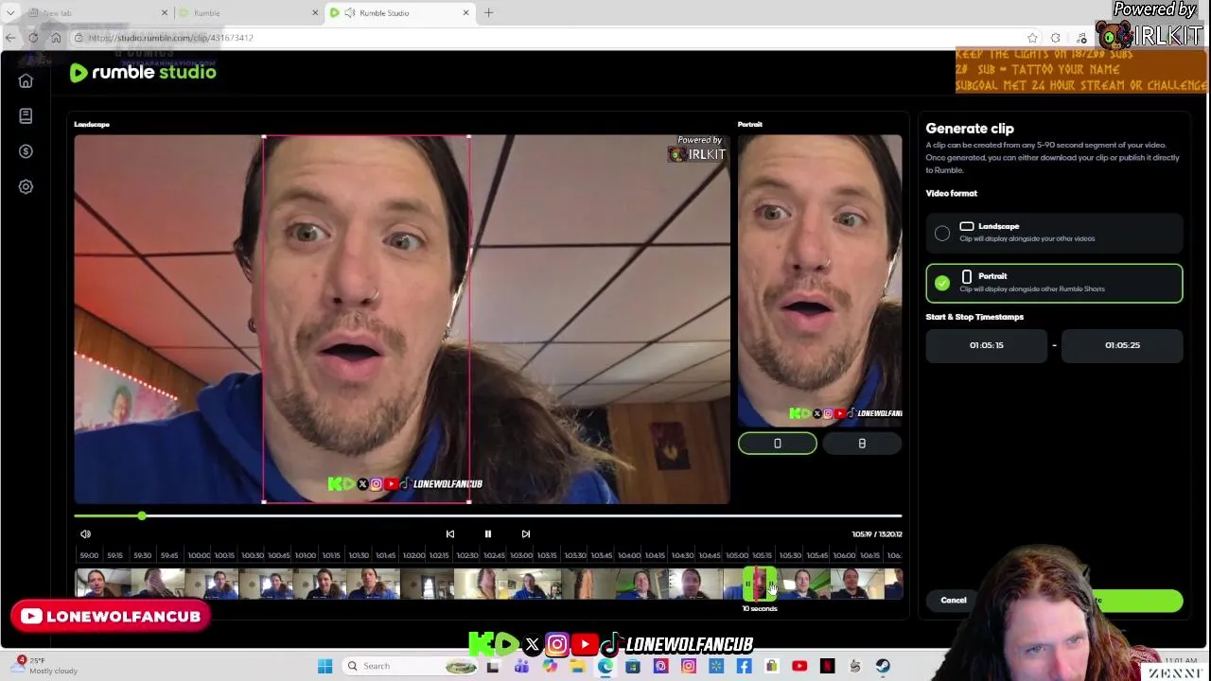Click the 1:00:00 timeline tick label
The height and width of the screenshot is (681, 1211).
coord(199,556)
